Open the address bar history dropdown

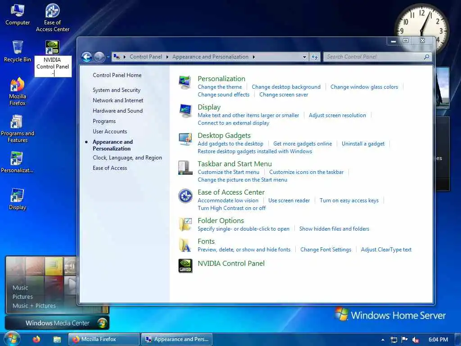[305, 57]
